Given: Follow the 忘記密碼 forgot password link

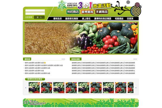Looking at the screenshot, I should tap(29, 17).
